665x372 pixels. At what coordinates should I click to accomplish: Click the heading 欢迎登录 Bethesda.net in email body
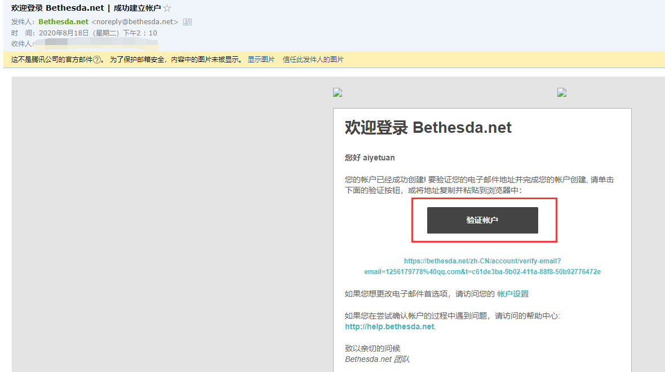[428, 128]
